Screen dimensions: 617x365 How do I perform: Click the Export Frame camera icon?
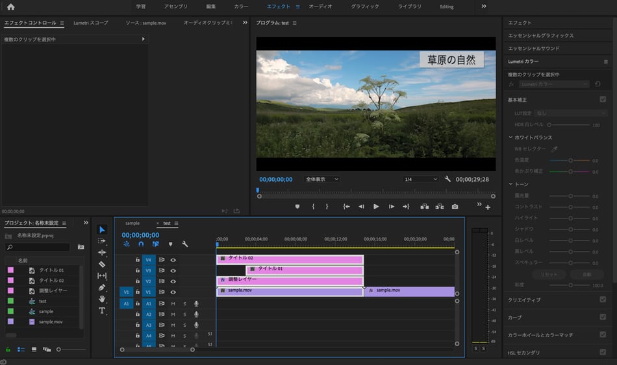[455, 207]
